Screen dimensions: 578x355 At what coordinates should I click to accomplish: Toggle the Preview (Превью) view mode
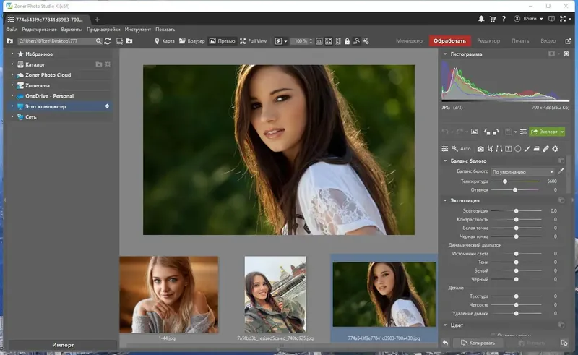[x=223, y=41]
